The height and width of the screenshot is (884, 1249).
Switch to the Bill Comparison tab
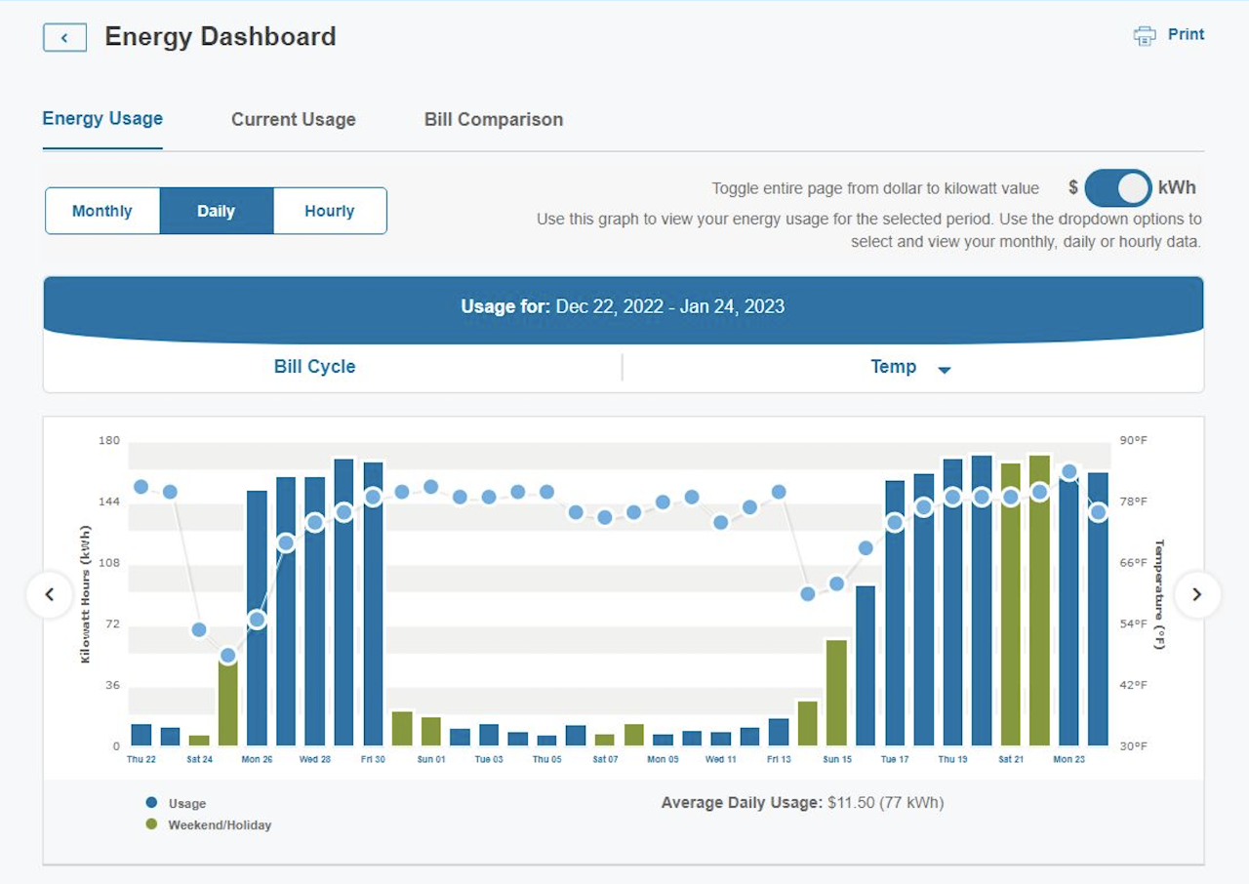[493, 119]
